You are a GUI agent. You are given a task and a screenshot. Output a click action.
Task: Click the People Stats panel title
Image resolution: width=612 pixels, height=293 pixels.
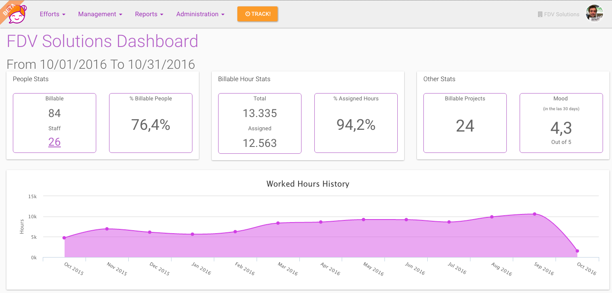point(31,79)
